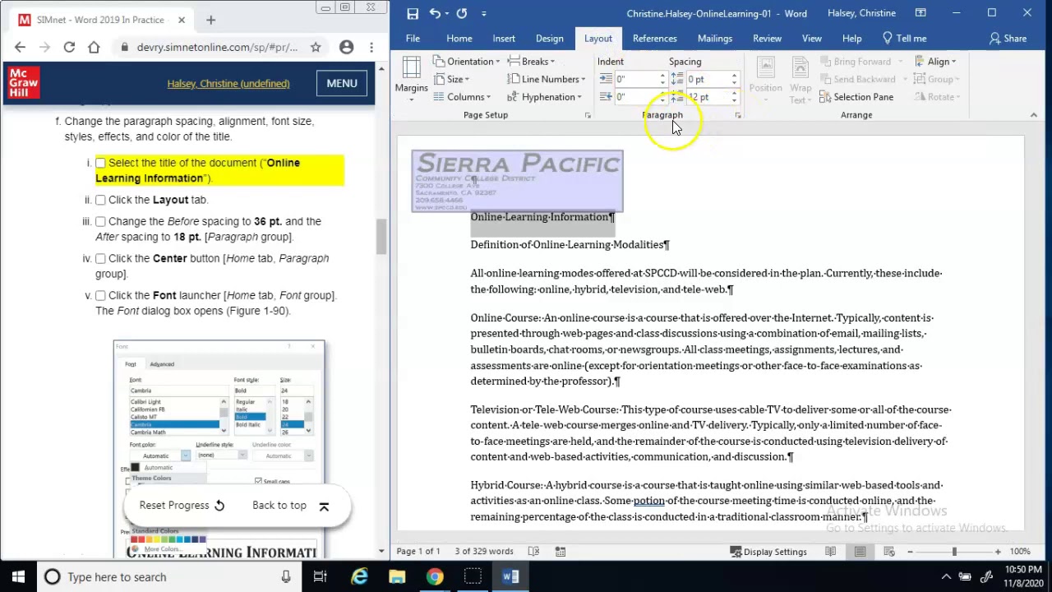Switch to Read Mode view
Viewport: 1052px width, 592px height.
[831, 552]
